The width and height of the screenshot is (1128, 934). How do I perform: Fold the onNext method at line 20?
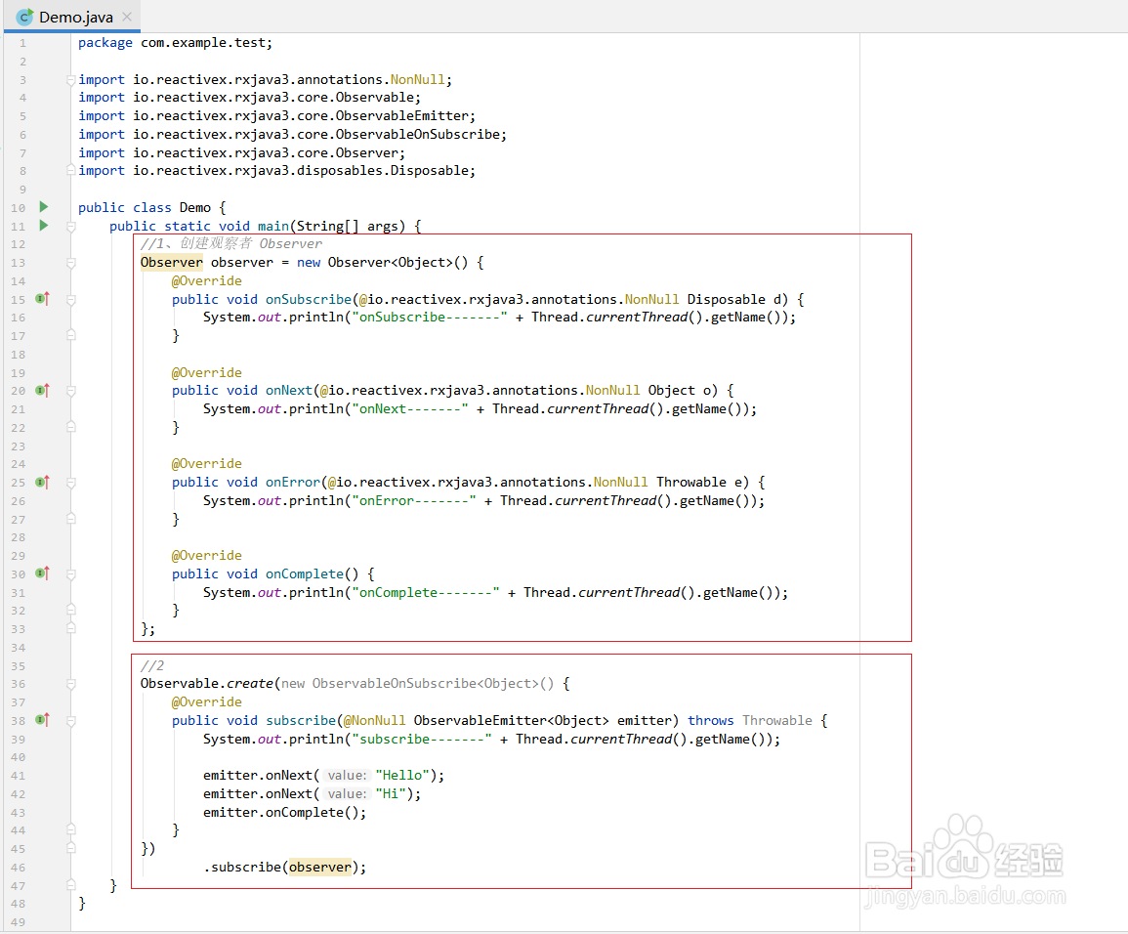70,392
